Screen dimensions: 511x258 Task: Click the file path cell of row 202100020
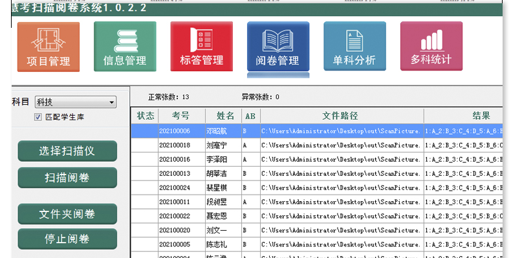point(342,230)
